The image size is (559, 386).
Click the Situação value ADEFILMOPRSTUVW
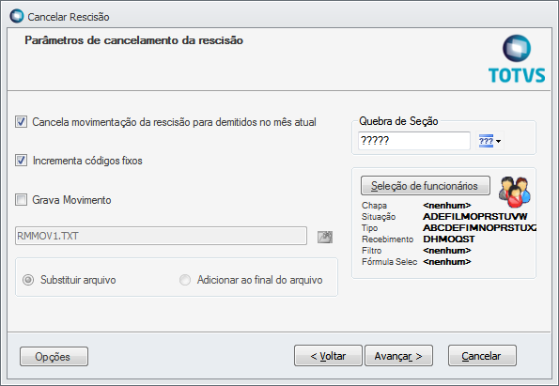pyautogui.click(x=474, y=216)
